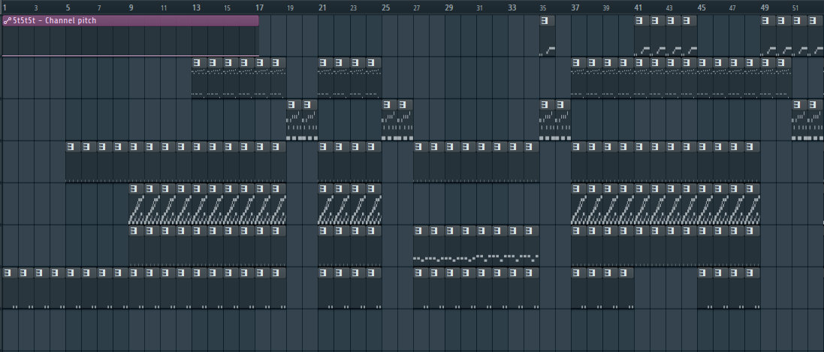Jump to bar 29 on the timeline ruler
The height and width of the screenshot is (352, 824).
pyautogui.click(x=448, y=8)
